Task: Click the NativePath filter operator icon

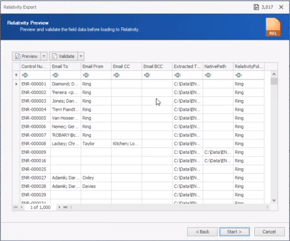Action: [x=208, y=75]
